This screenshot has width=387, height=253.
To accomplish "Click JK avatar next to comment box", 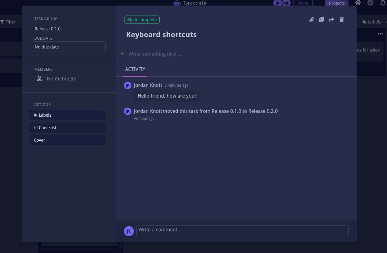I will 129,231.
